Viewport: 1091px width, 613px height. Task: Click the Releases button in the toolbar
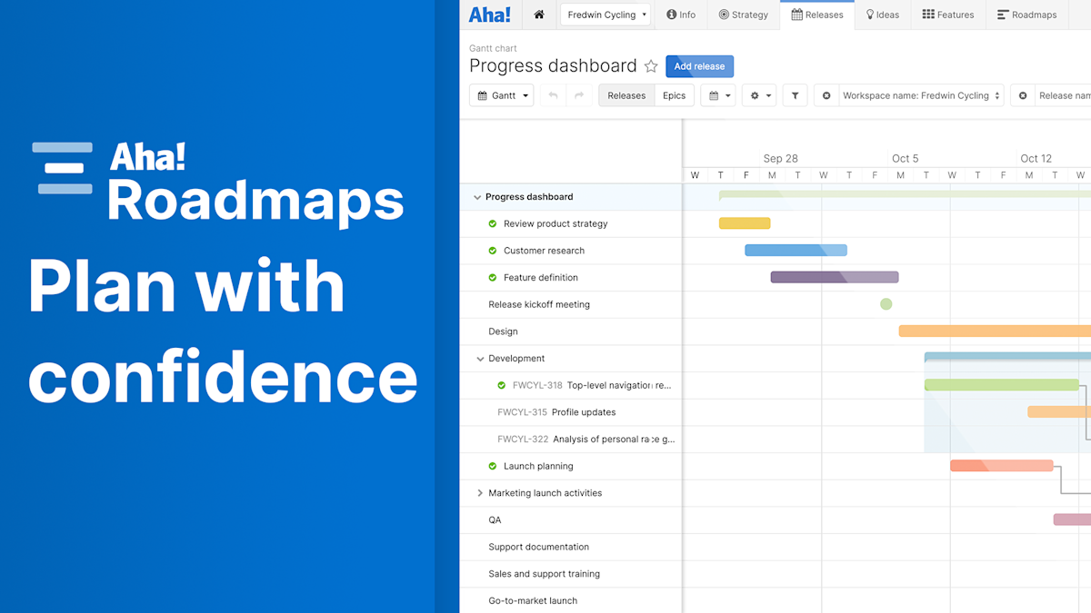pyautogui.click(x=626, y=94)
